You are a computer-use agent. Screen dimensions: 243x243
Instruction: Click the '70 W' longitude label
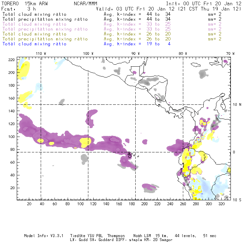[x=230, y=54]
